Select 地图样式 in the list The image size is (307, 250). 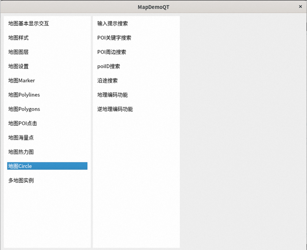47,38
